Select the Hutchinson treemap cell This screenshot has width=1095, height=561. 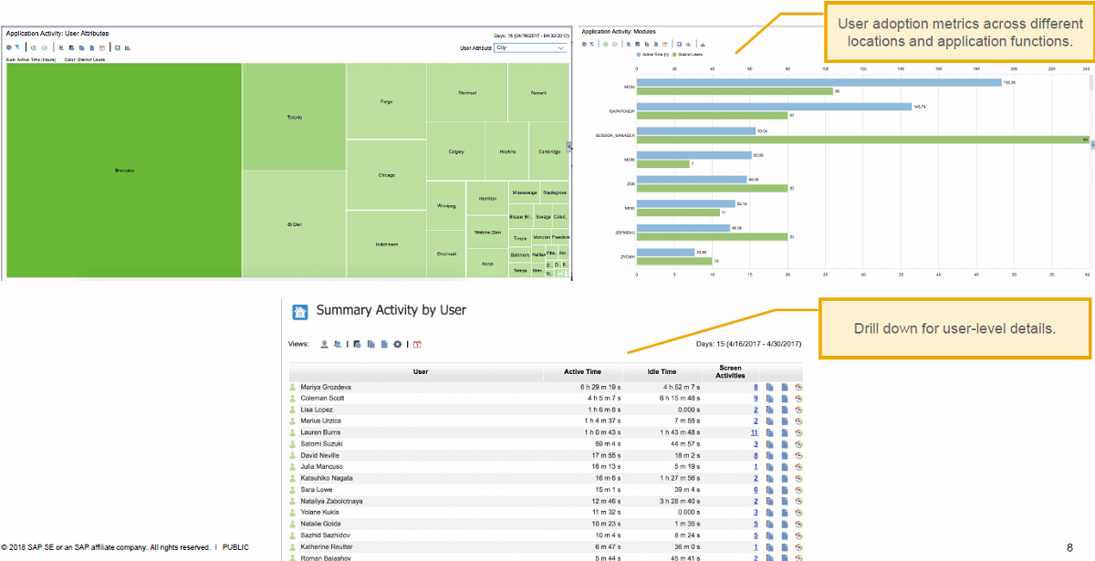tap(387, 244)
